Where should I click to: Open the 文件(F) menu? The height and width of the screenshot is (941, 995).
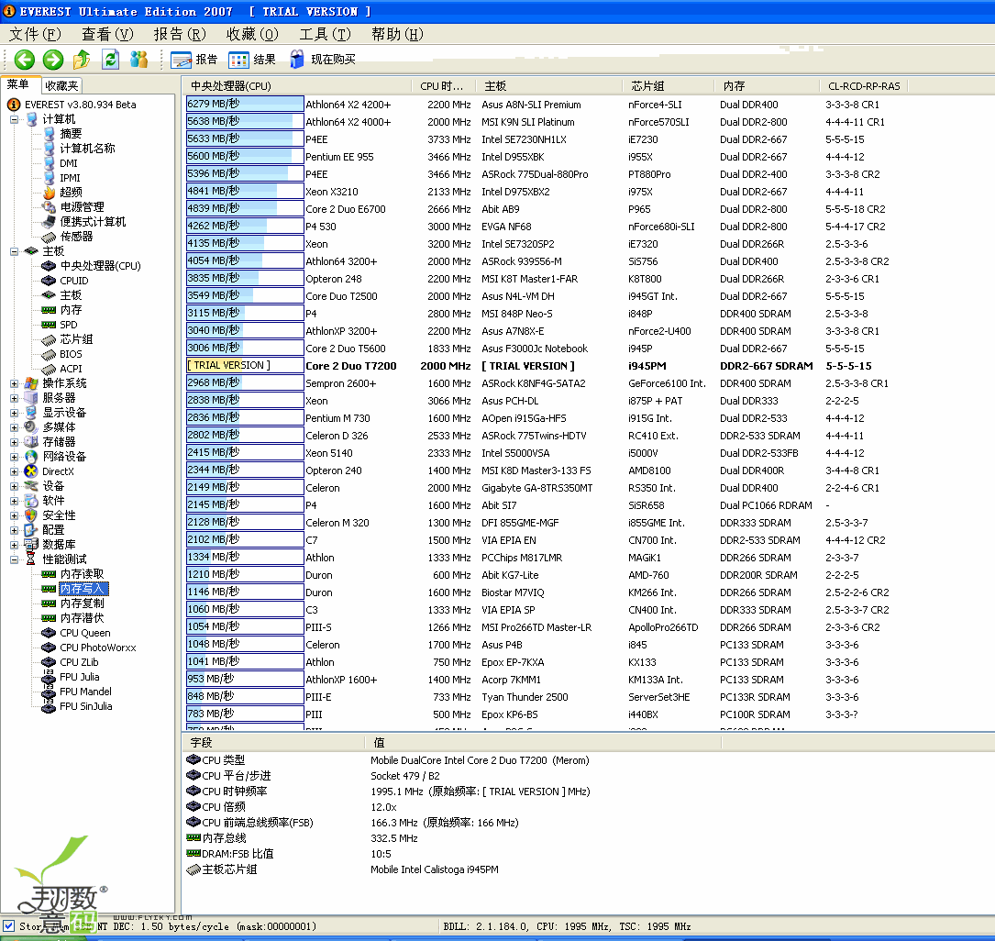(x=35, y=34)
